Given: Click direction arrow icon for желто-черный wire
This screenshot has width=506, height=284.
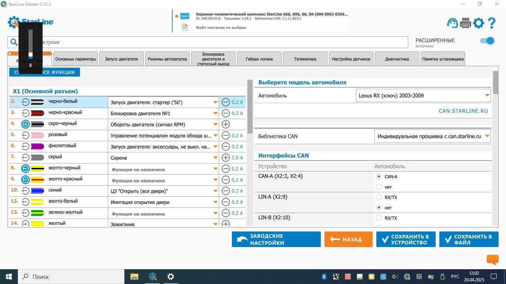Looking at the screenshot, I should pos(25,169).
